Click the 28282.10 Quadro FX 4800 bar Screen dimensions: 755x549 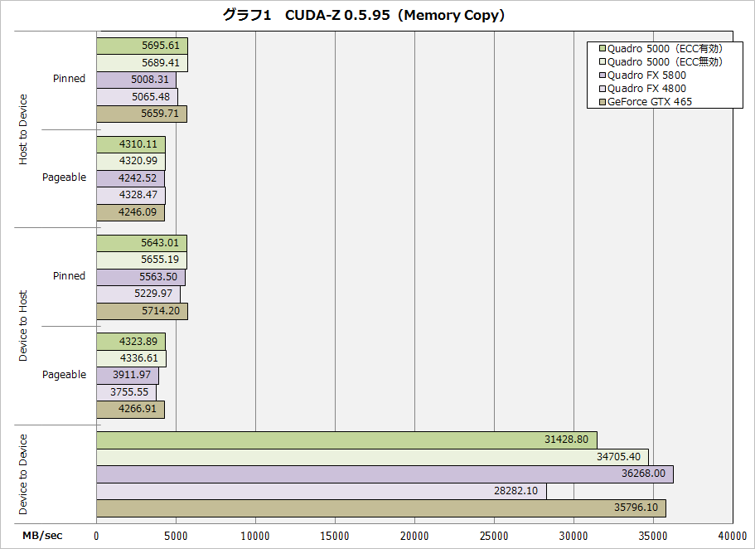click(x=322, y=491)
